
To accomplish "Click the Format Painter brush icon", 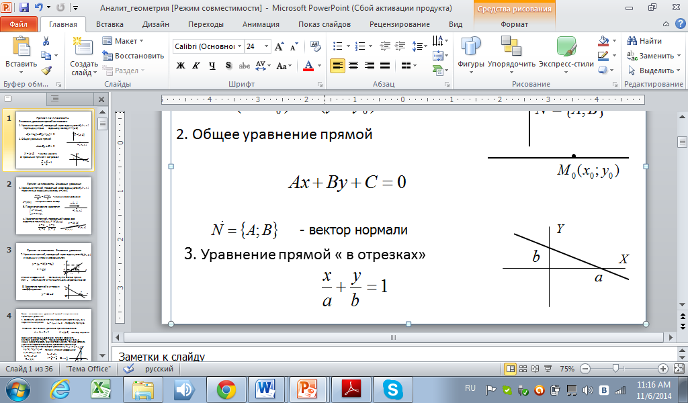I will tap(46, 71).
